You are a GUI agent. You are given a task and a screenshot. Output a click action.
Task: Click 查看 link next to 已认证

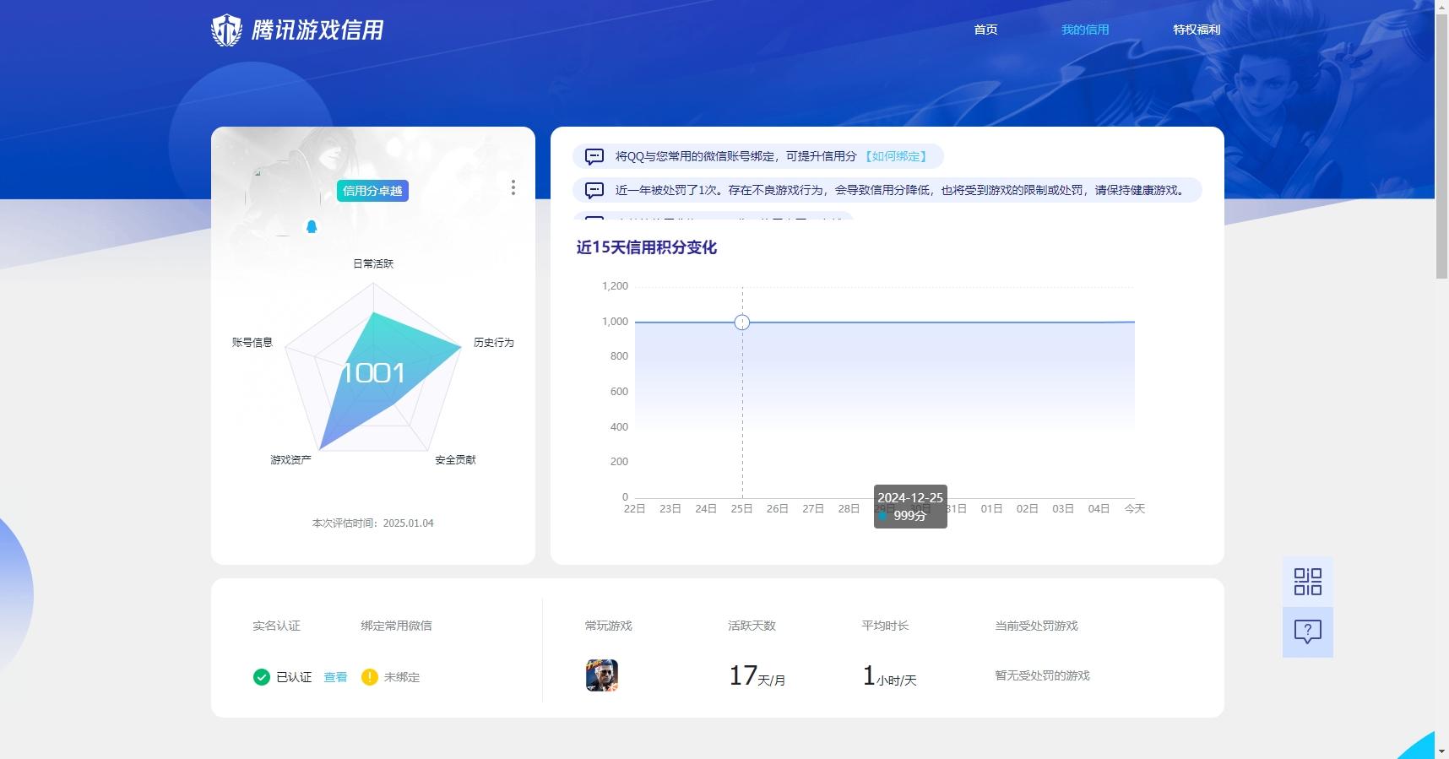(x=335, y=677)
